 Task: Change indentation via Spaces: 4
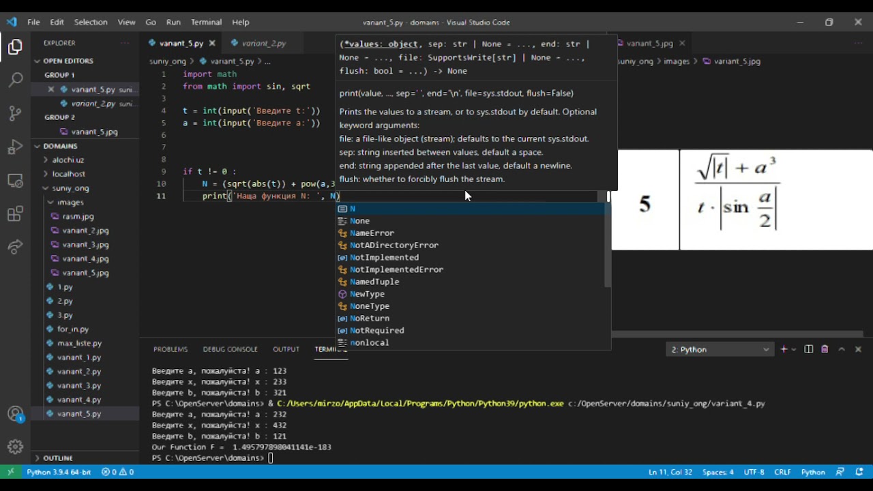(718, 472)
